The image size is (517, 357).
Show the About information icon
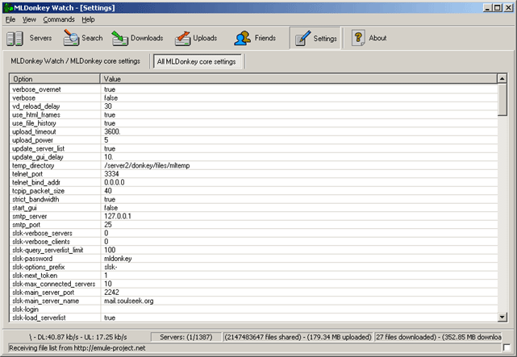[x=357, y=38]
